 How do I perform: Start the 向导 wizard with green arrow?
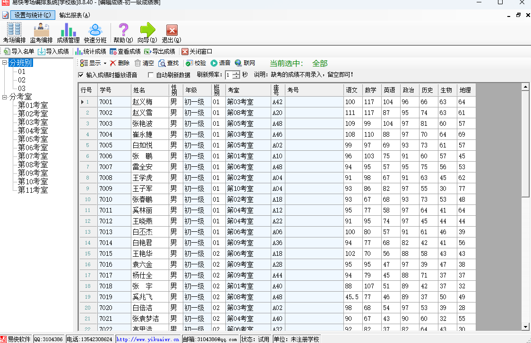click(147, 33)
